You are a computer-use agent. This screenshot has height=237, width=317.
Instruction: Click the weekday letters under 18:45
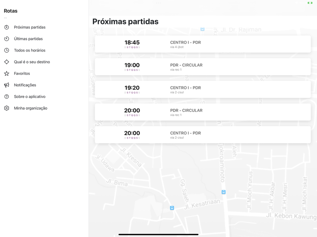[x=132, y=47]
